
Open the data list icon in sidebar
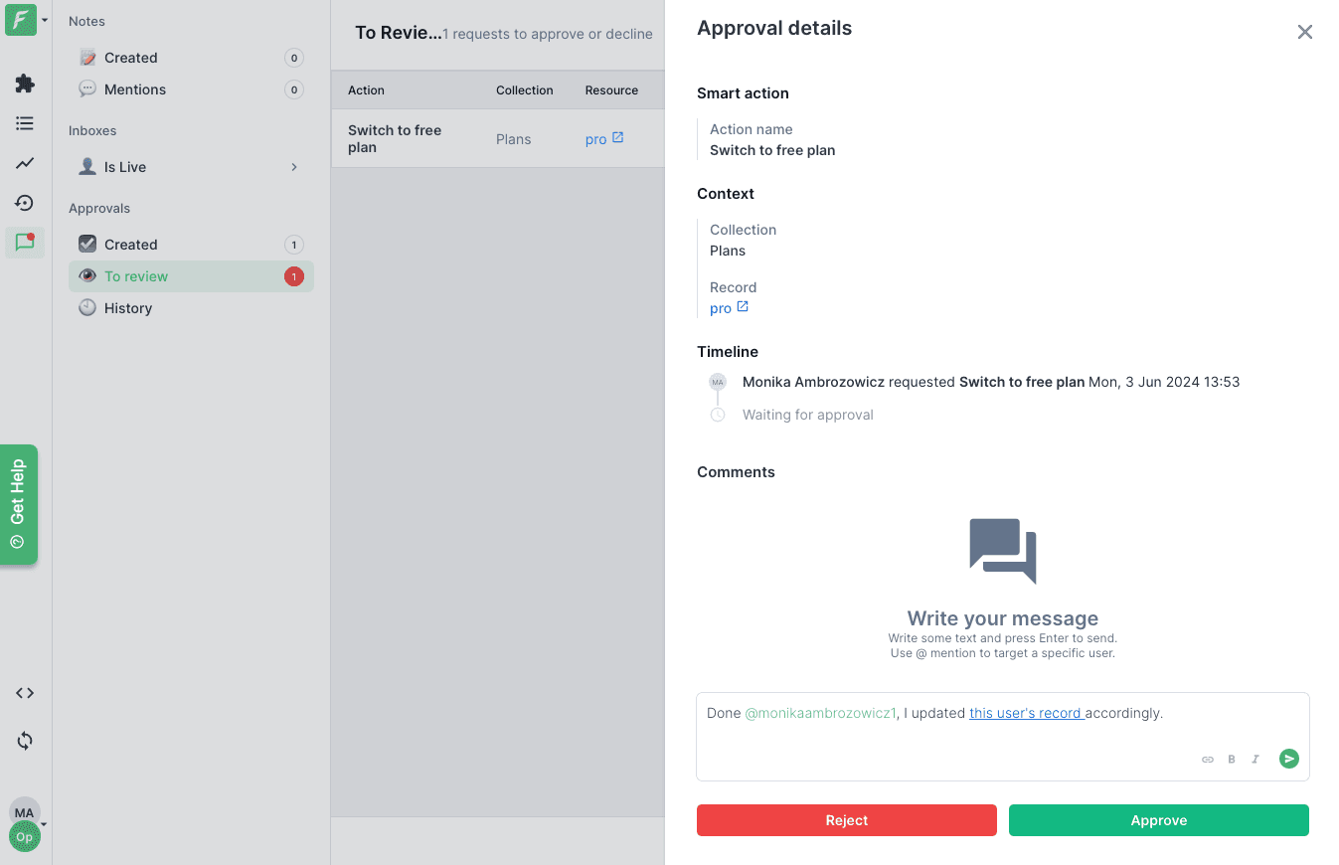pos(25,123)
